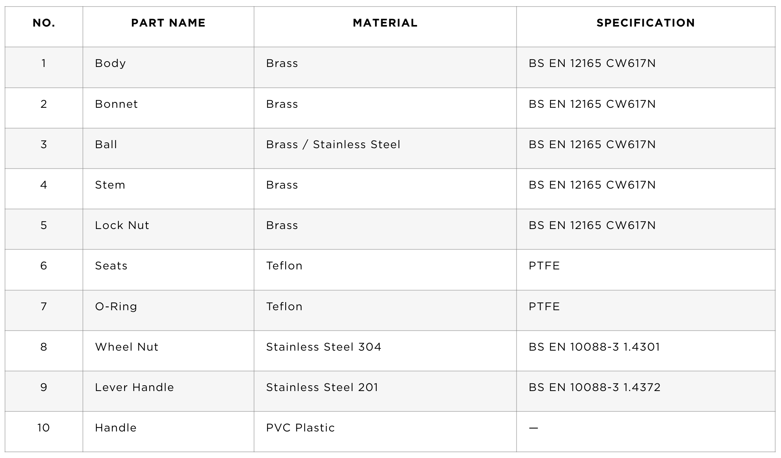Select the Wheel Nut cell
781x458 pixels.
click(x=168, y=351)
